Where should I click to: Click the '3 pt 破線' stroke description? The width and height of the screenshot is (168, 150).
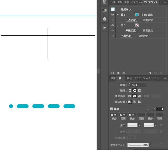pyautogui.click(x=147, y=15)
